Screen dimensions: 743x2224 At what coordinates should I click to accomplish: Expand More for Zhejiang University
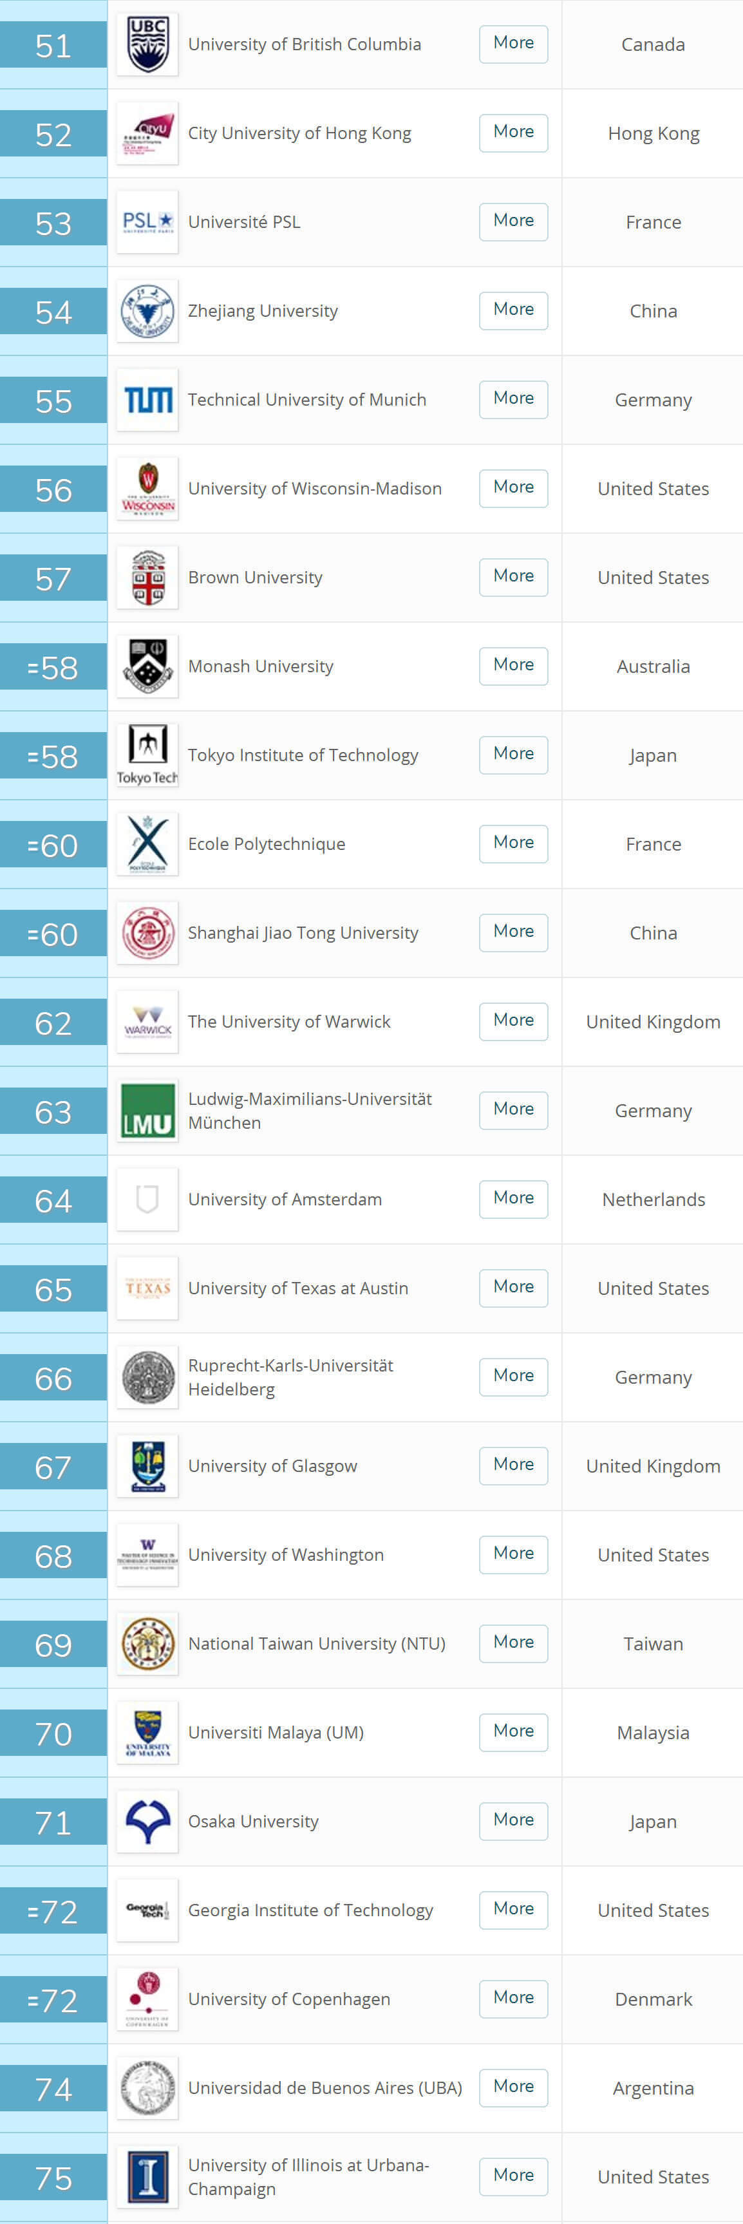coord(513,310)
